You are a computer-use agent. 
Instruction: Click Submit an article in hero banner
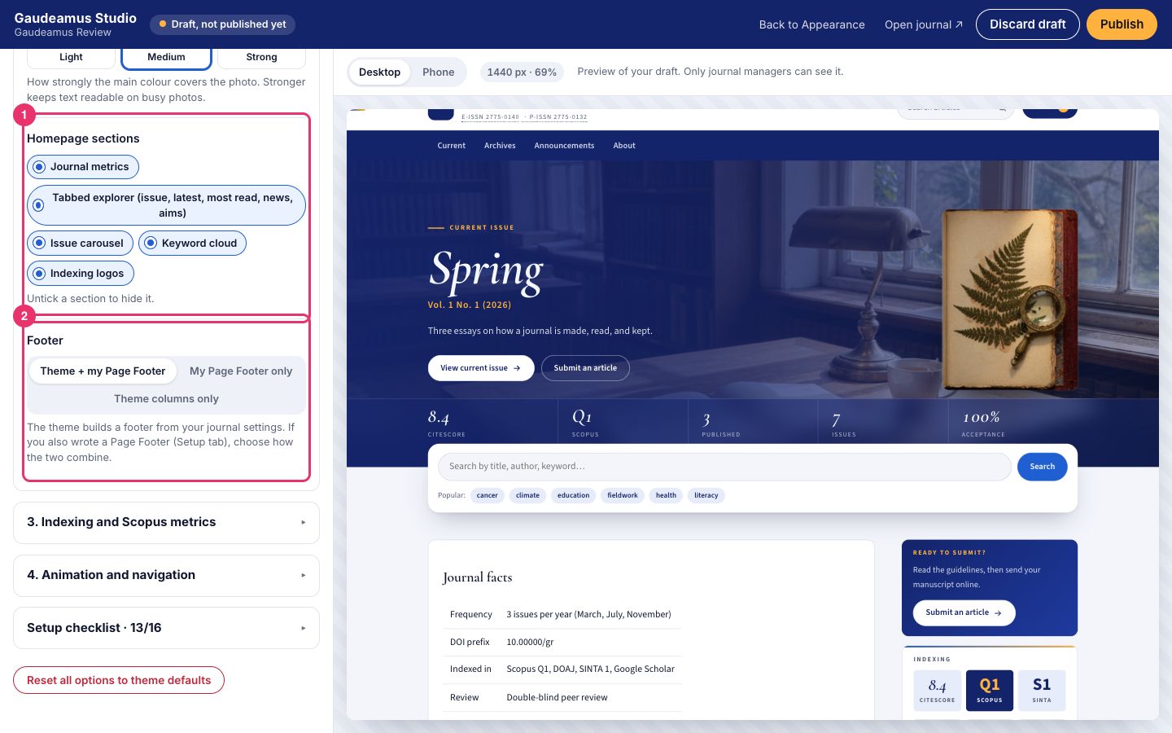coord(585,368)
